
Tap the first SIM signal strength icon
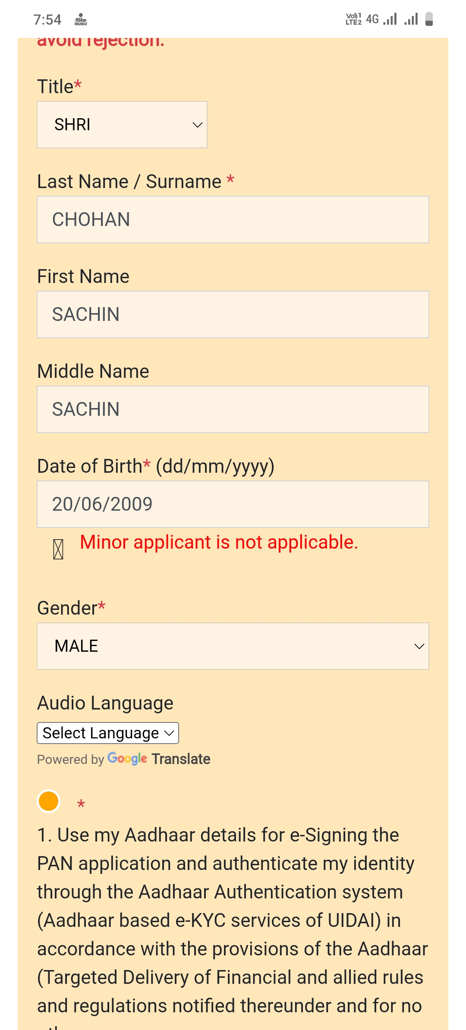coord(390,19)
